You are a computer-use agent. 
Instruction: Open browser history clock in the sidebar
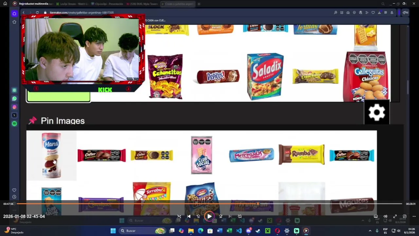tap(14, 197)
